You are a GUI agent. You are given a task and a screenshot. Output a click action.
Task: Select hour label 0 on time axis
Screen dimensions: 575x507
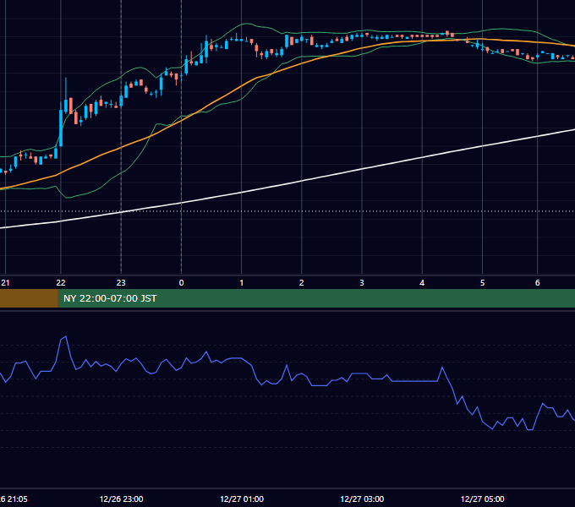coord(181,283)
